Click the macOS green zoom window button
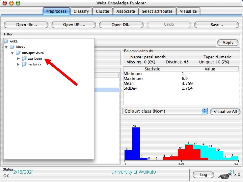Viewport: 243px width, 182px height. tap(18, 3)
